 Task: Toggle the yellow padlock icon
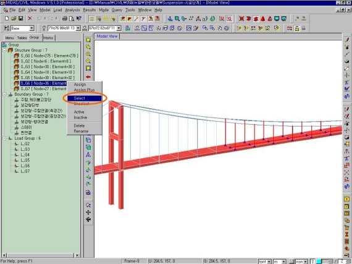click(x=297, y=28)
